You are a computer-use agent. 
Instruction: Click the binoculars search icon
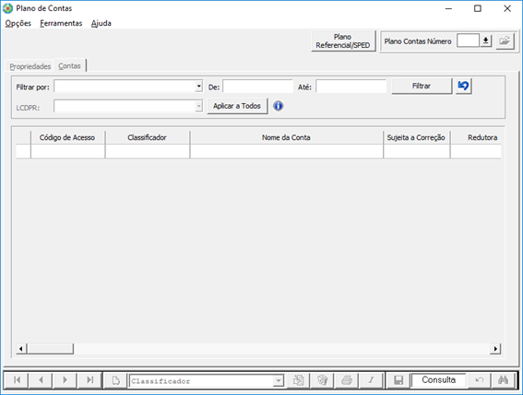tap(503, 380)
